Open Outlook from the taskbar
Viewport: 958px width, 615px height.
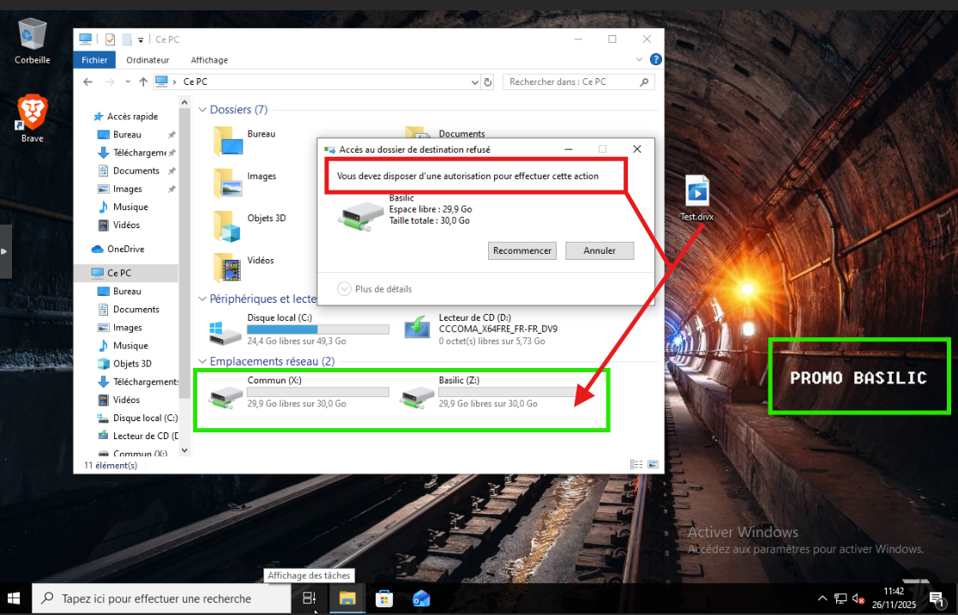[421, 599]
